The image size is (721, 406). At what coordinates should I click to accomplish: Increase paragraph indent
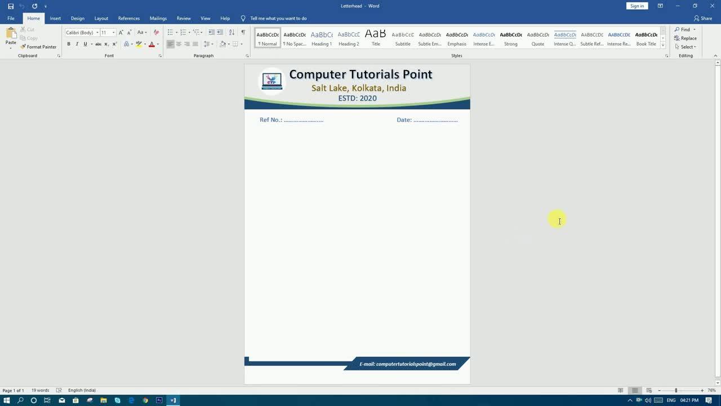(x=220, y=32)
